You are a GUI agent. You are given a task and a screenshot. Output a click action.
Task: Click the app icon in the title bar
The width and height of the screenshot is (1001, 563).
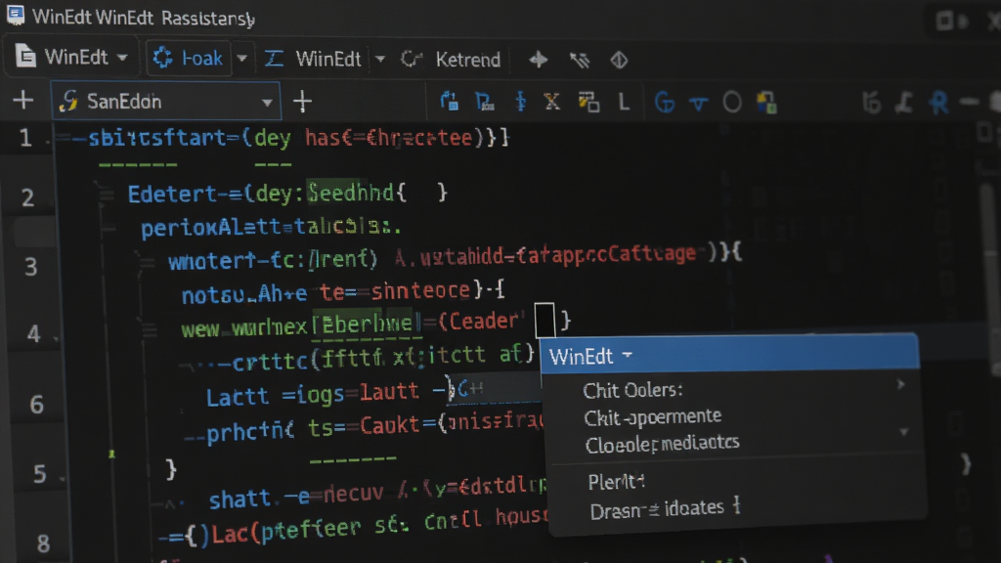(x=16, y=16)
